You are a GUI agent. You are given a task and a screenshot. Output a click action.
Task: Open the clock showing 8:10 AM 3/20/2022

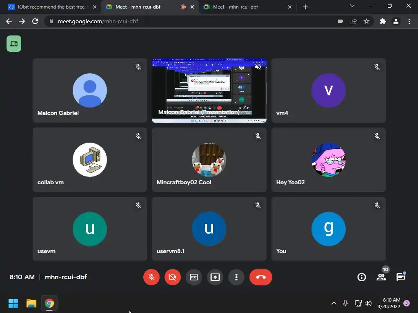pos(389,303)
